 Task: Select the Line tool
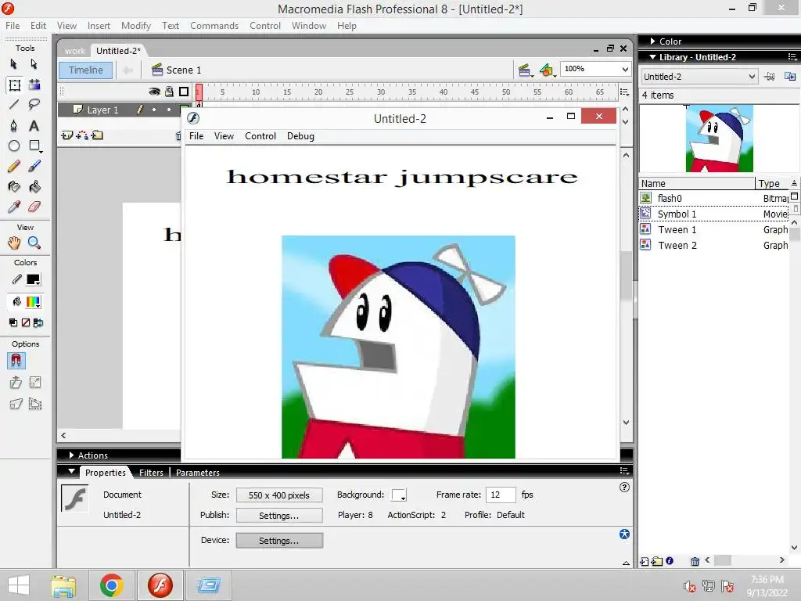[x=14, y=105]
